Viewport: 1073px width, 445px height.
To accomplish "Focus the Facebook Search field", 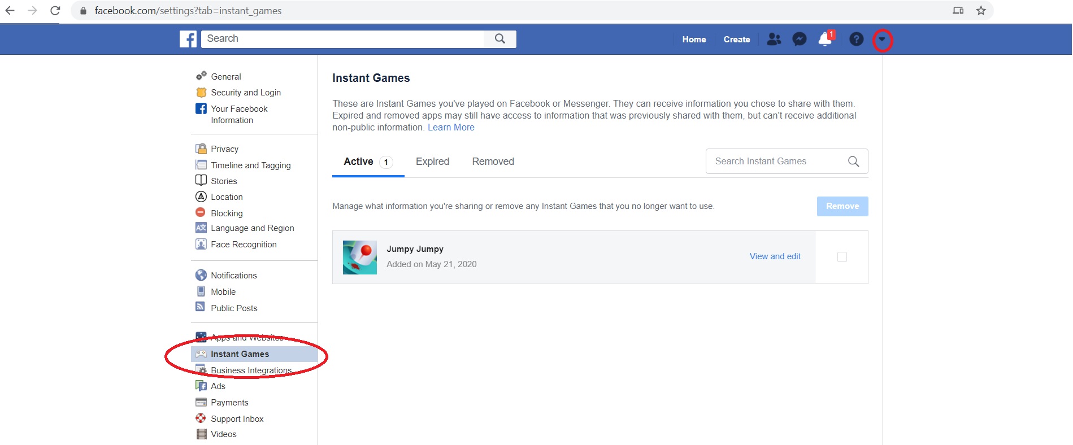I will tap(342, 38).
